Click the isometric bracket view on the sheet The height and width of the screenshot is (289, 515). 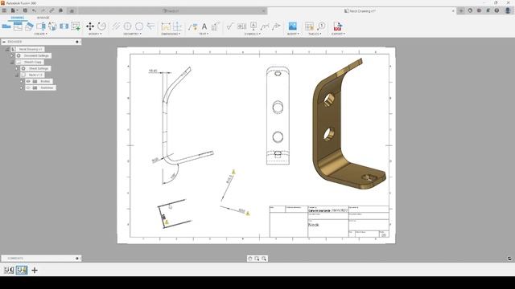point(348,124)
